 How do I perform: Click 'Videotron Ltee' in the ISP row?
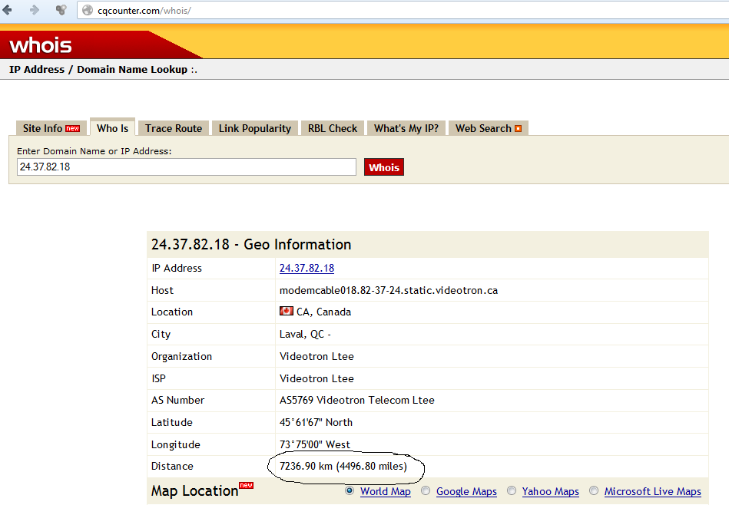(316, 378)
